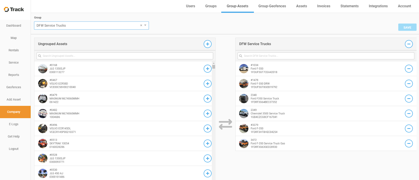Click thumbnail of asset #0513
The width and height of the screenshot is (419, 180).
[x=43, y=143]
